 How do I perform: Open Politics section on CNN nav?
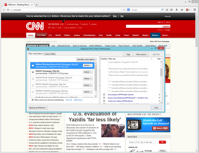pos(67,35)
